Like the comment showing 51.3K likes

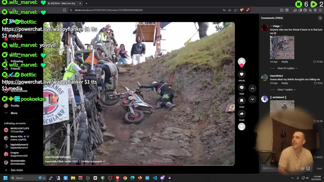click(315, 121)
